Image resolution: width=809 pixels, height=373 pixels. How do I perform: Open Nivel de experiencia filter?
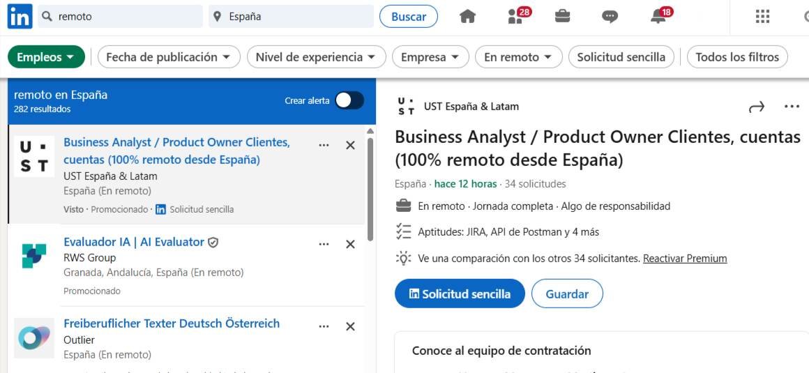(316, 56)
